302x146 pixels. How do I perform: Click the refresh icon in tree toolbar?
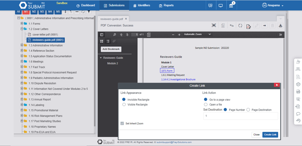click(x=83, y=12)
